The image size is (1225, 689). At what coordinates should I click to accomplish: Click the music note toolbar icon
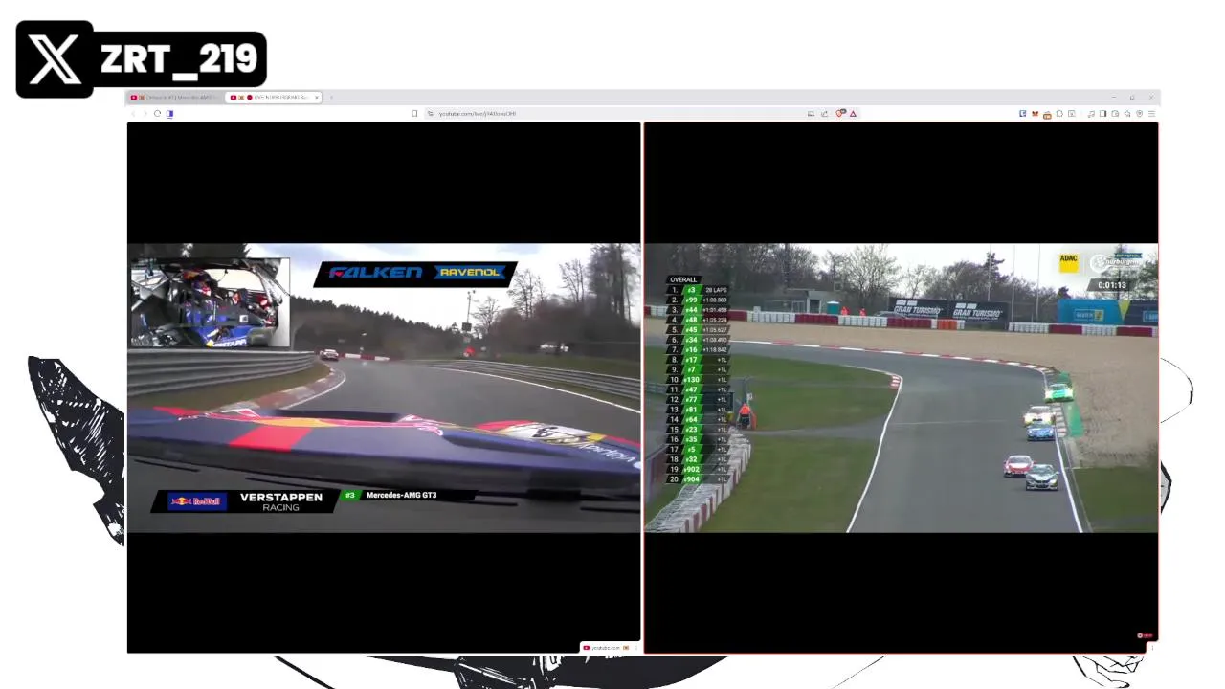1091,114
